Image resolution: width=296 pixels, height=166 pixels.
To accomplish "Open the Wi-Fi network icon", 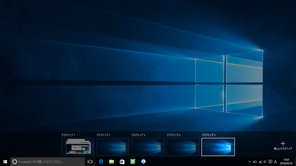I will [260, 162].
